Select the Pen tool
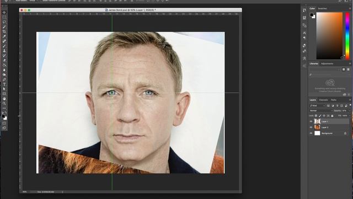Image resolution: width=353 pixels, height=199 pixels. point(4,80)
